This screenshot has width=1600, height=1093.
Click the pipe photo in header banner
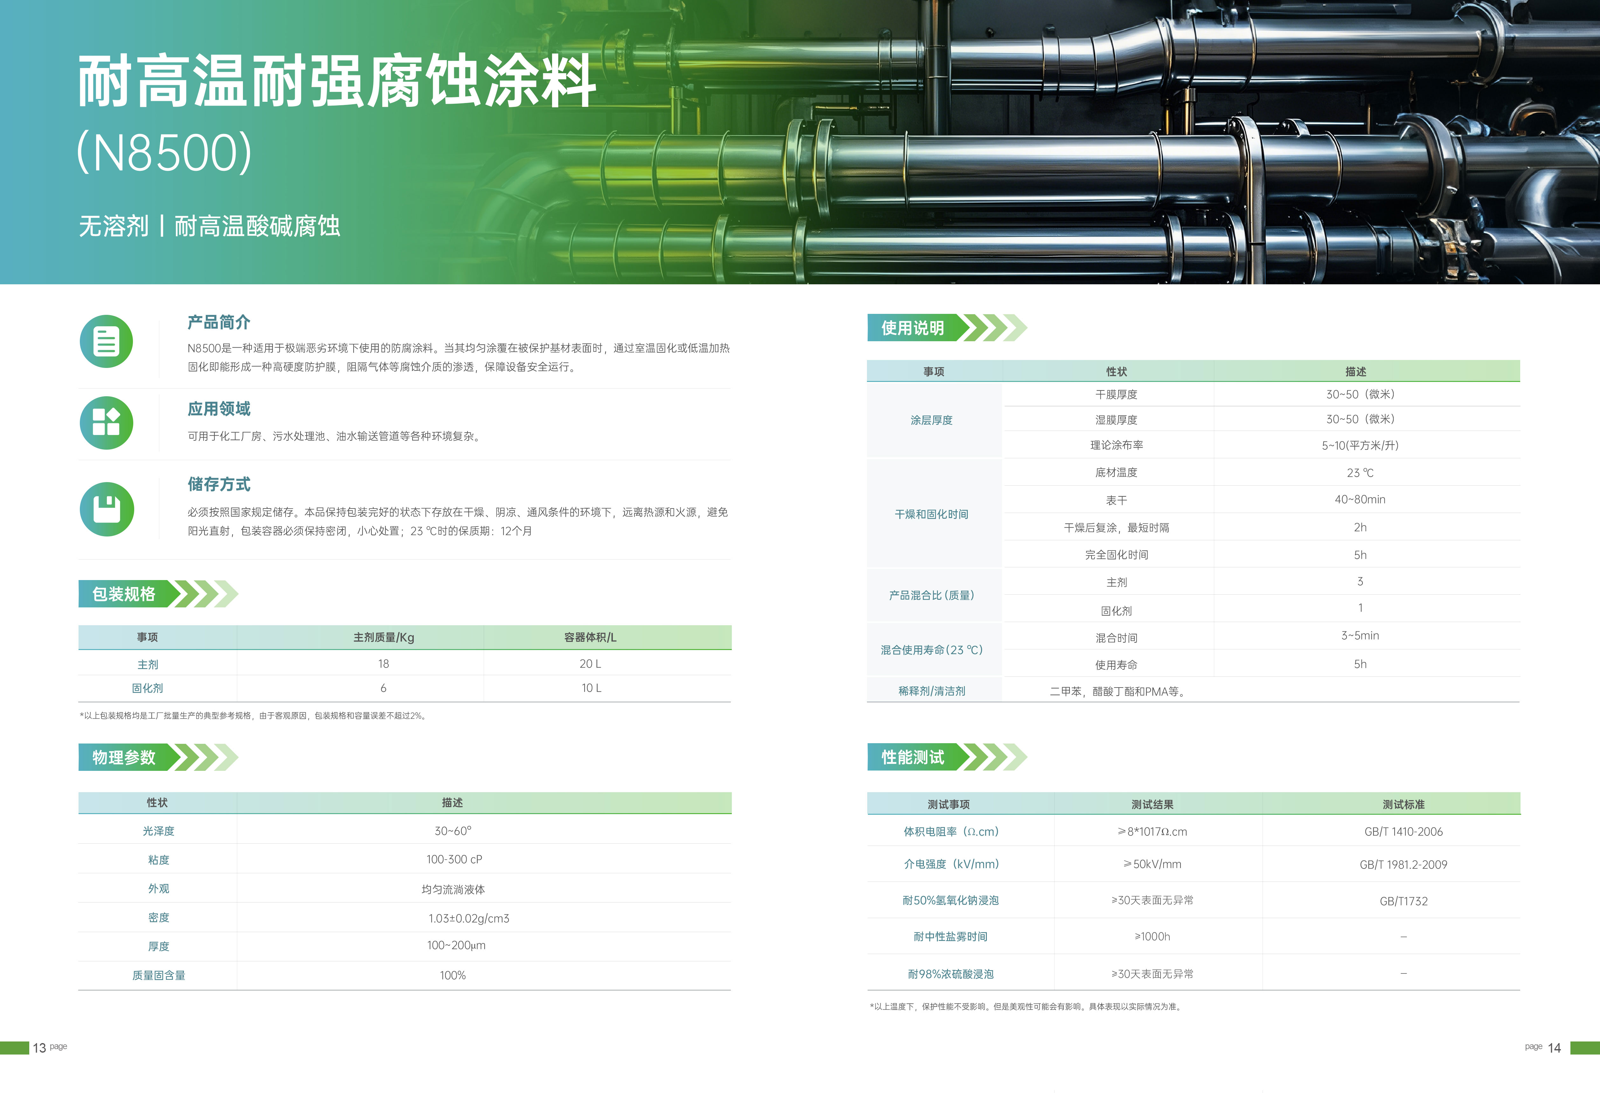[1170, 138]
